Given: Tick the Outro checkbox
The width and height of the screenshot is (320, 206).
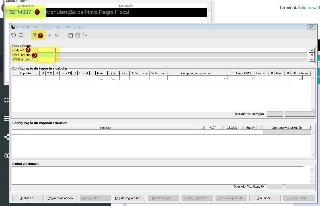Looking at the screenshot, I should [114, 78].
